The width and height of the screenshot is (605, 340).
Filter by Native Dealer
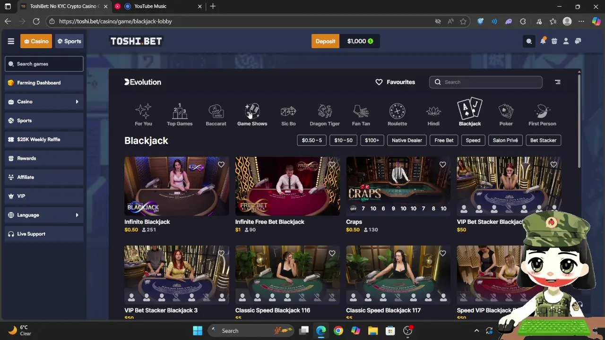407,140
